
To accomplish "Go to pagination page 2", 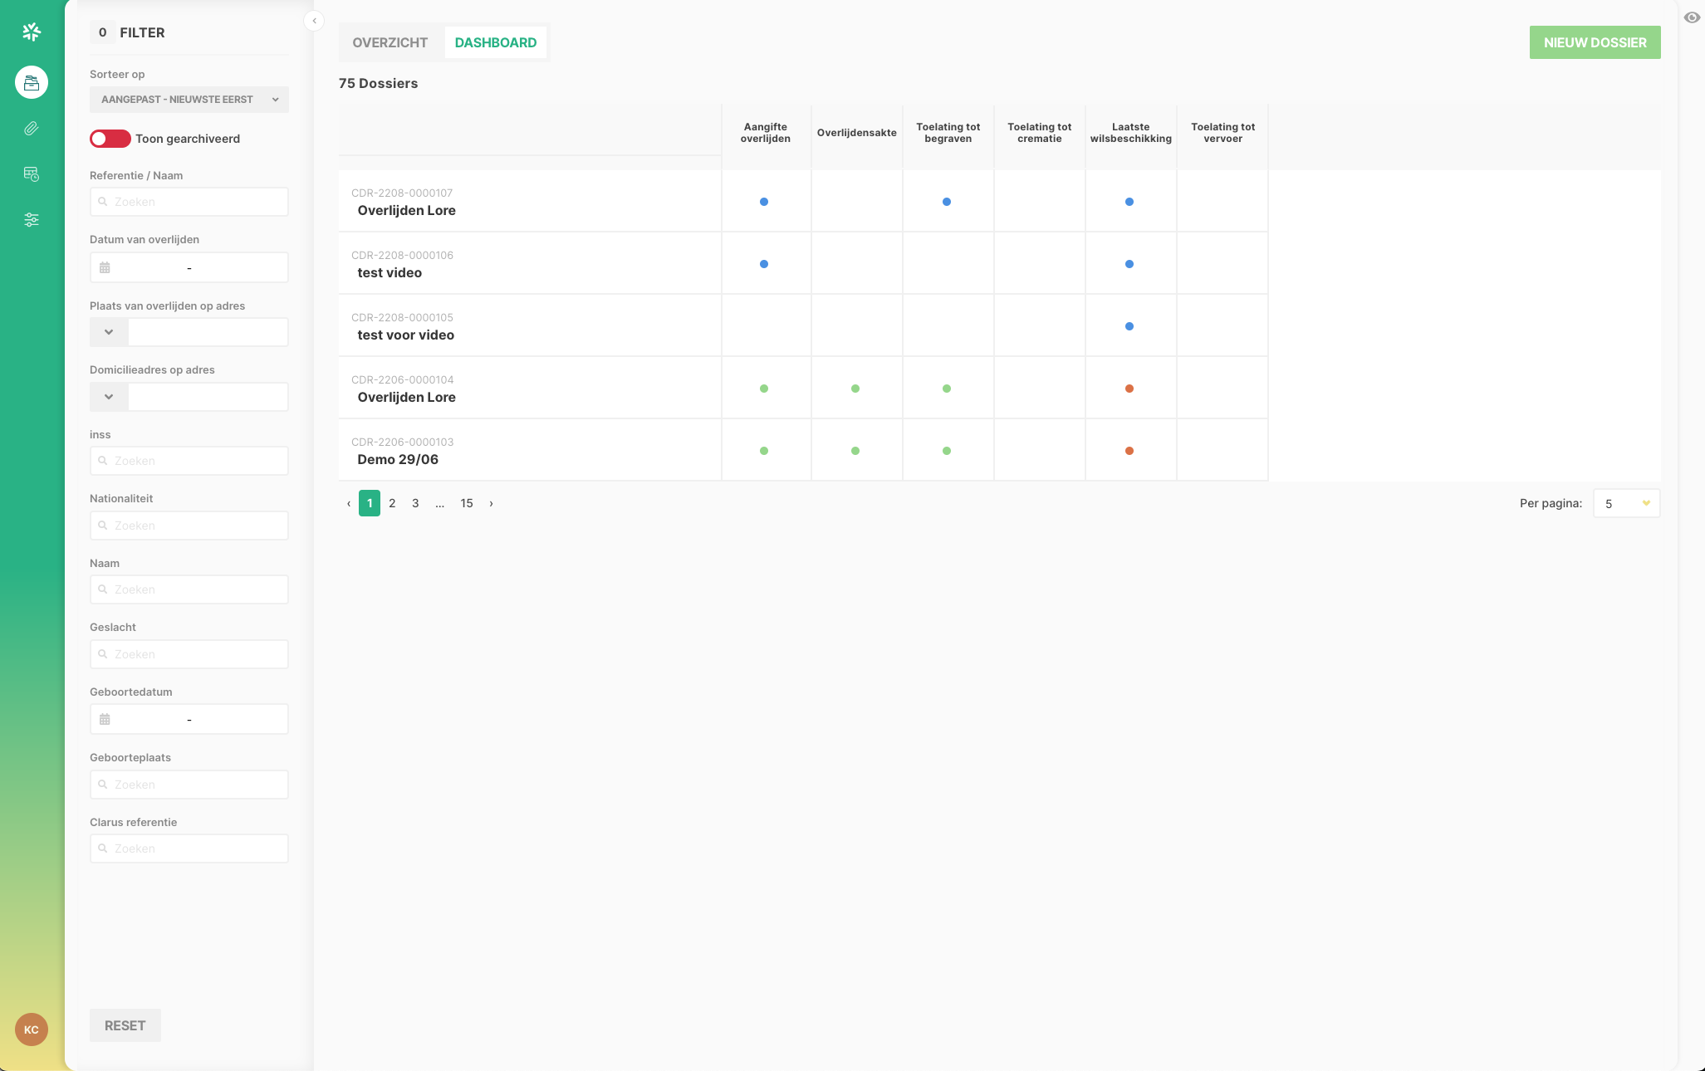I will pos(392,503).
